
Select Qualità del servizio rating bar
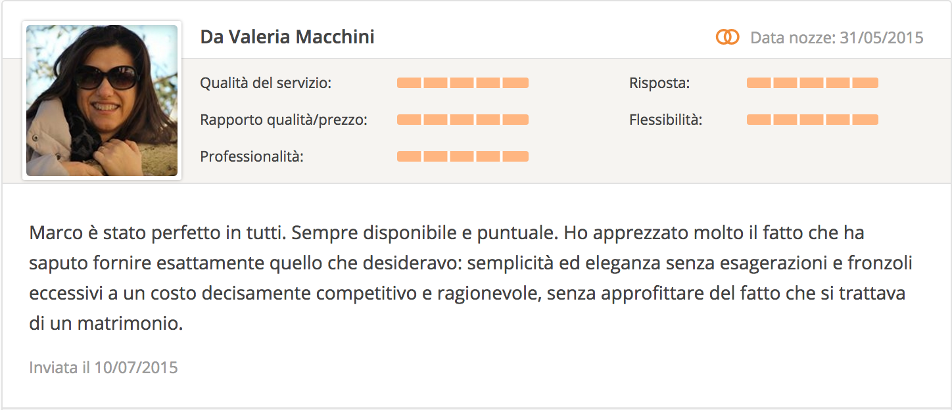click(463, 83)
